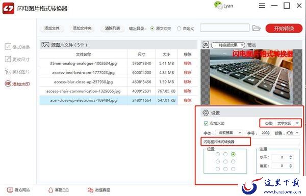Viewport: 306px width, 196px height.
Task: Click the preview eye icon
Action: click(x=206, y=45)
